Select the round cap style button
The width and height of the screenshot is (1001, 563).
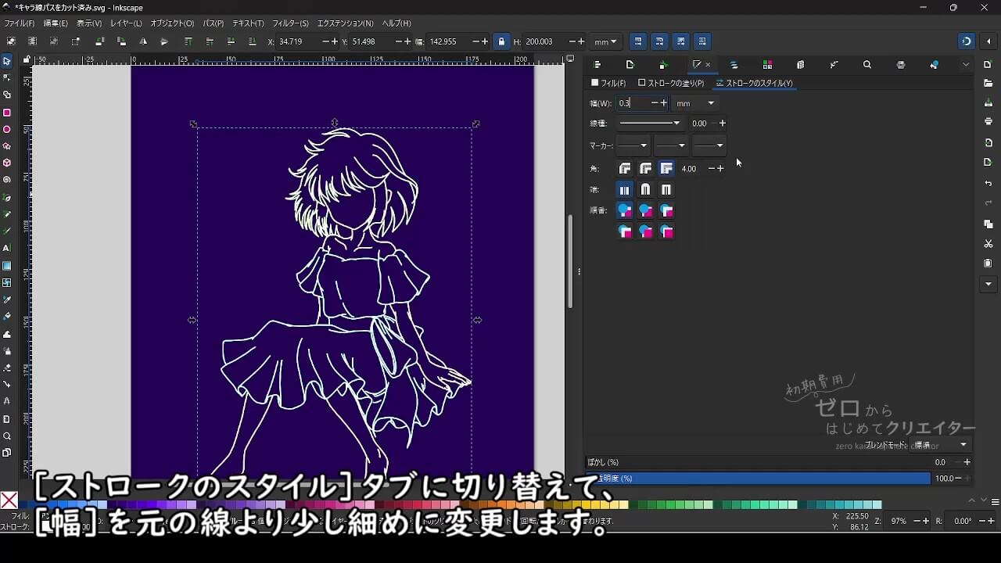pos(645,190)
